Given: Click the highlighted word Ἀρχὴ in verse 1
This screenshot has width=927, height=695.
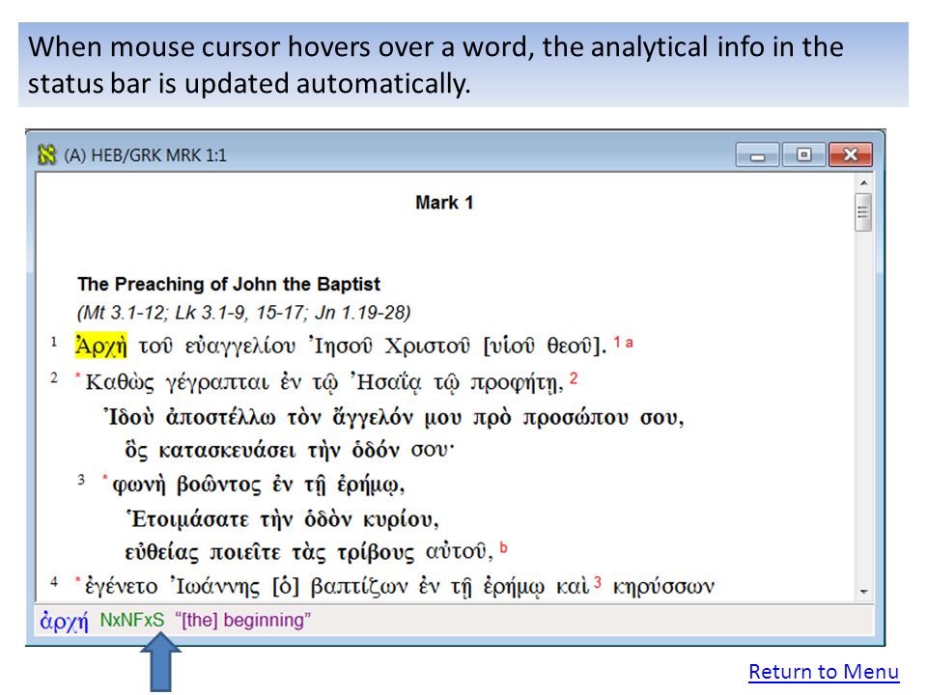Looking at the screenshot, I should point(101,346).
